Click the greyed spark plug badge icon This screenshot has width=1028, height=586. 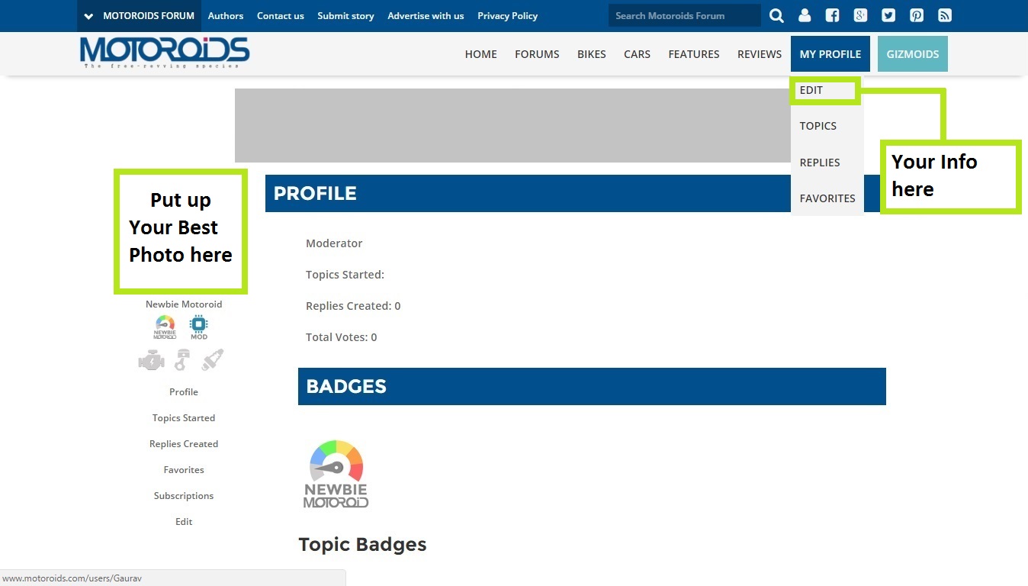(x=213, y=360)
